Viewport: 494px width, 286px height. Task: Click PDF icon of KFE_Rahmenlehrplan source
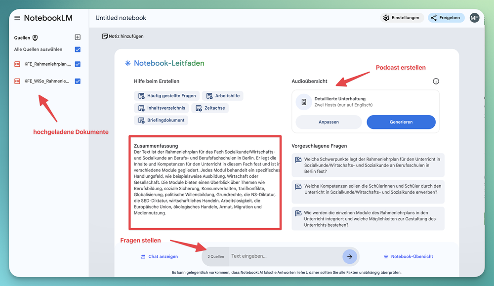click(x=17, y=64)
